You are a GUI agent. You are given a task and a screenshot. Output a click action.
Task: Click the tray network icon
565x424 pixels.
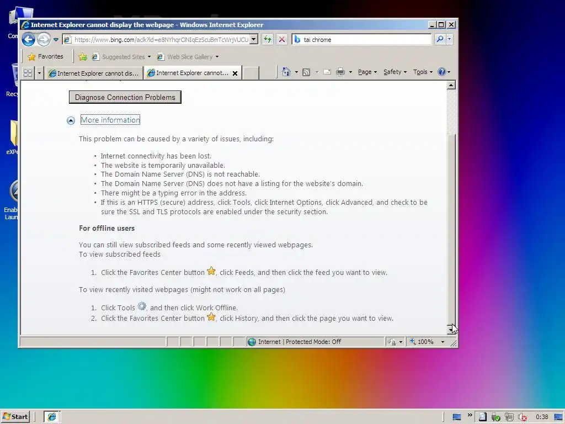[509, 417]
